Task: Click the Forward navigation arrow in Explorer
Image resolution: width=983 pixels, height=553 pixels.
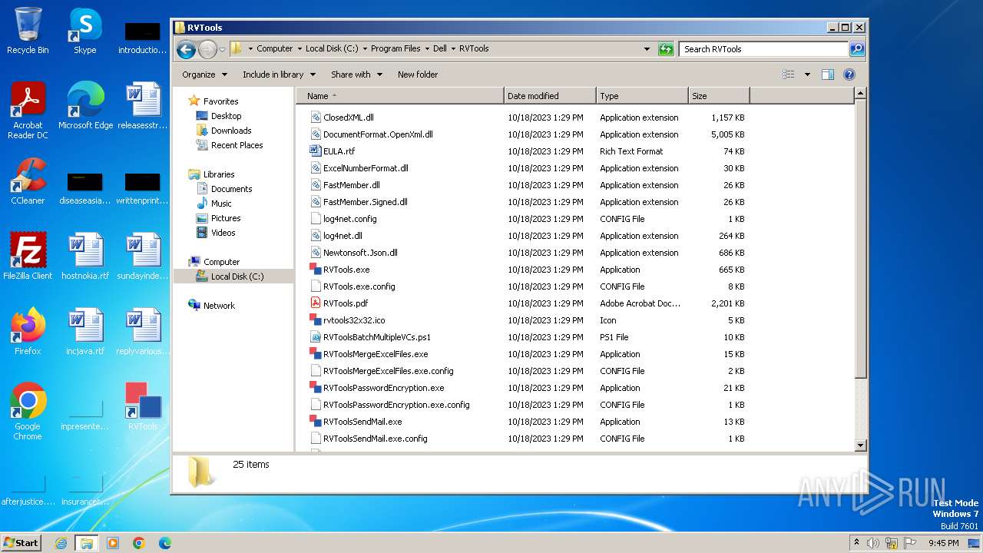Action: (x=207, y=49)
